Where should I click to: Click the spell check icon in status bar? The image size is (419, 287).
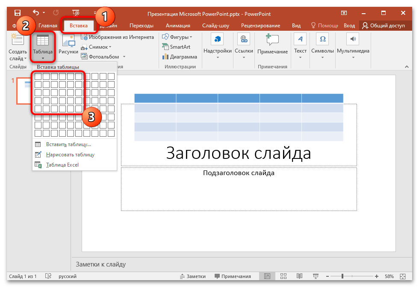(48, 276)
